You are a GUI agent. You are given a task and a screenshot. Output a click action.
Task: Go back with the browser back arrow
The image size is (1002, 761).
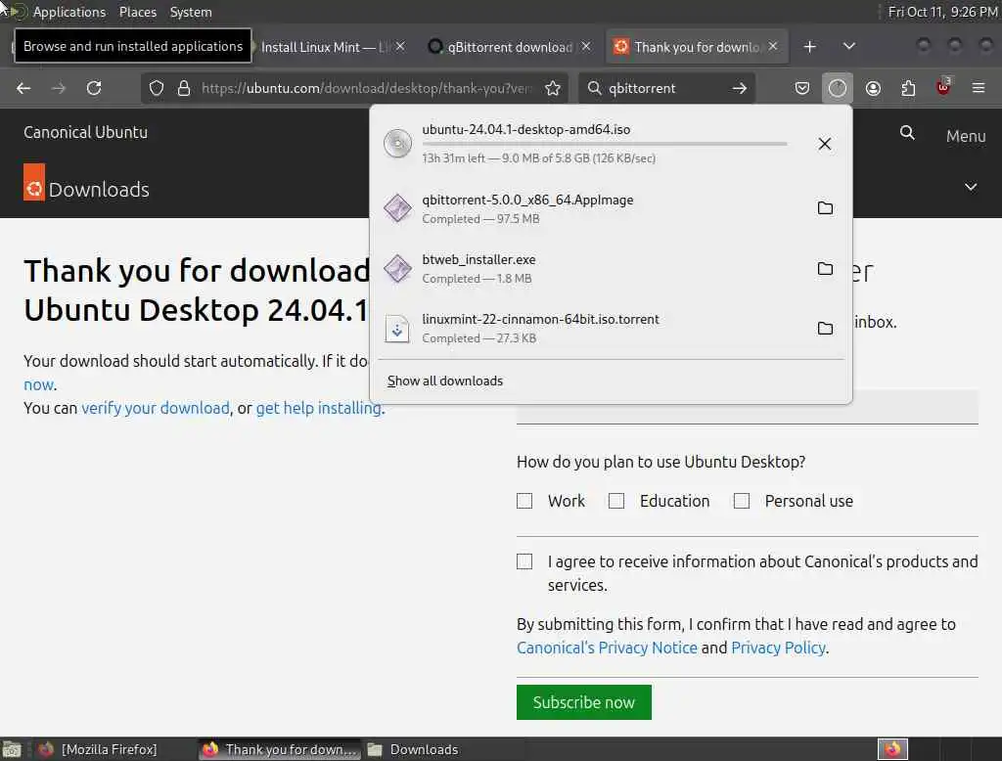tap(23, 88)
